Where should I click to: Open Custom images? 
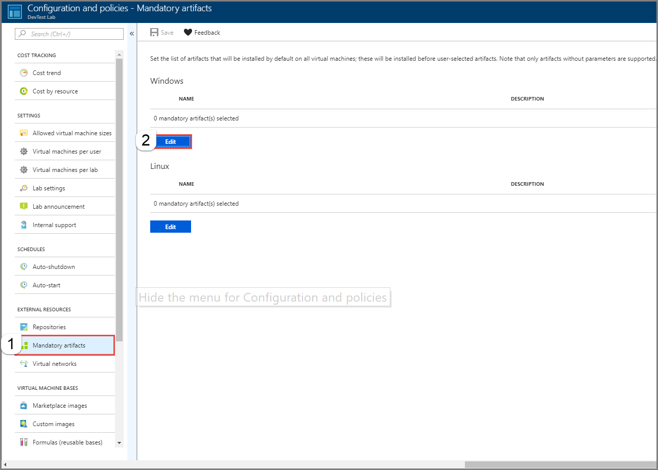click(65, 424)
